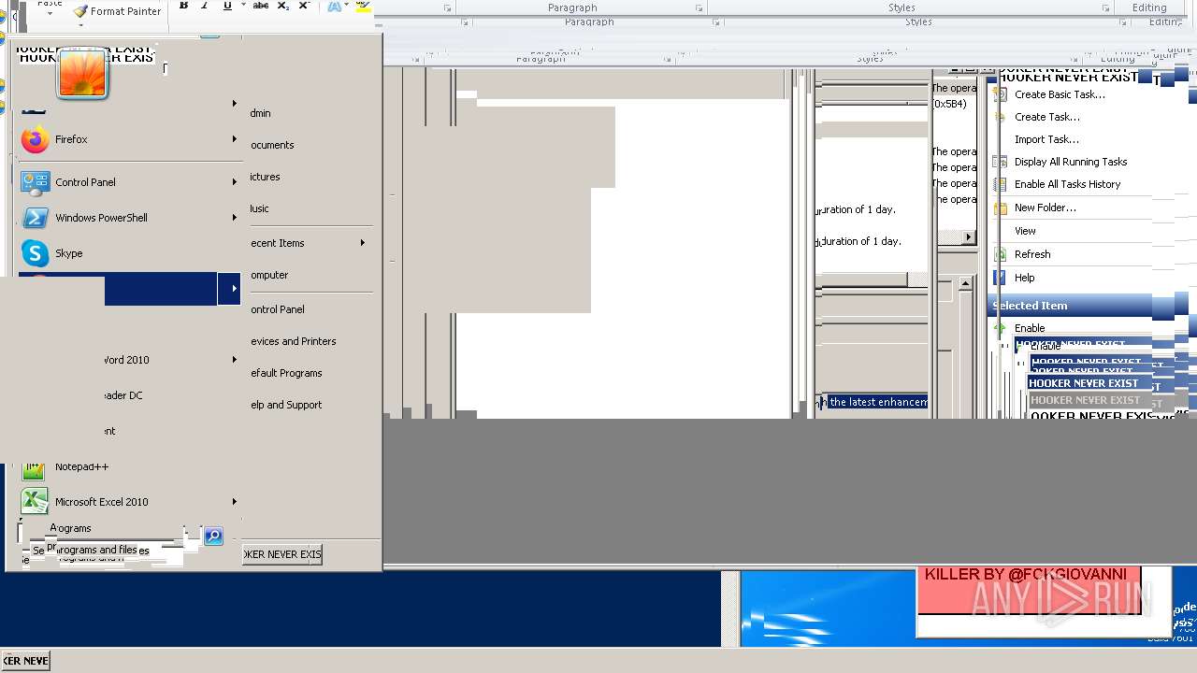Open Paragraph dialog launcher in ribbon
Viewport: 1197px width, 673px height.
699,8
